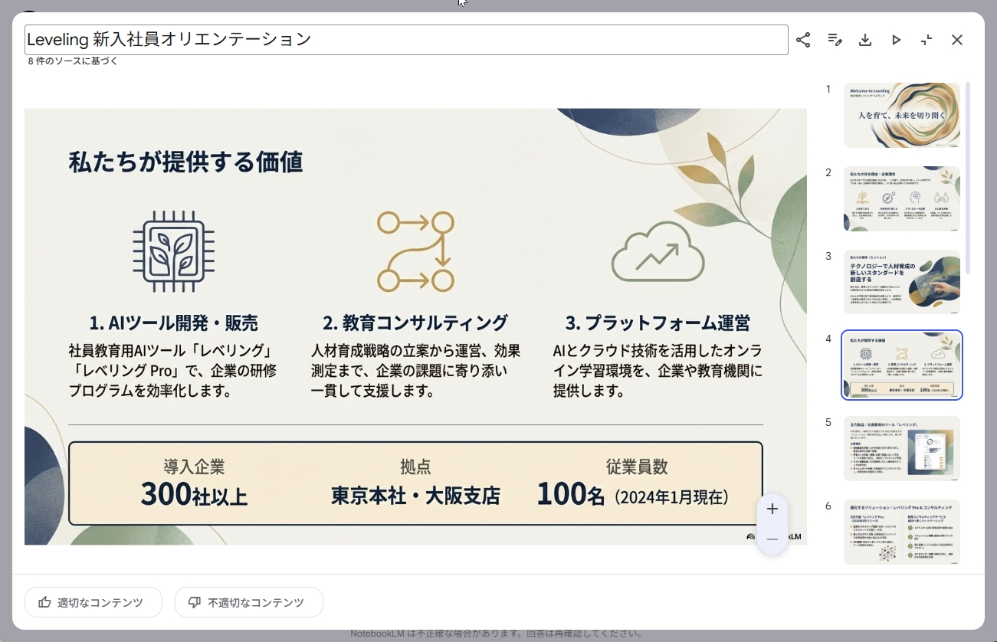The height and width of the screenshot is (642, 997).
Task: Open slide 5 主力製品 thumbnail
Action: [x=902, y=448]
